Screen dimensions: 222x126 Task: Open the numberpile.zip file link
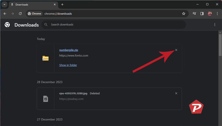tap(68, 50)
